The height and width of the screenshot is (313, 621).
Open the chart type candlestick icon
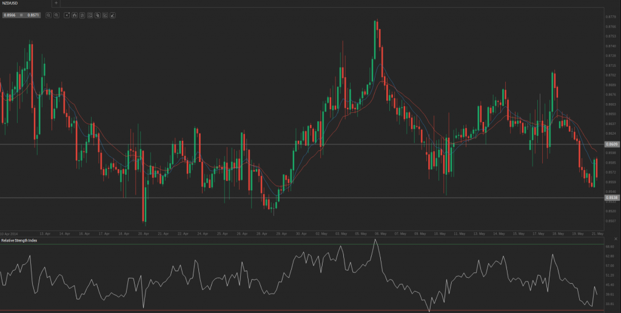pyautogui.click(x=75, y=15)
